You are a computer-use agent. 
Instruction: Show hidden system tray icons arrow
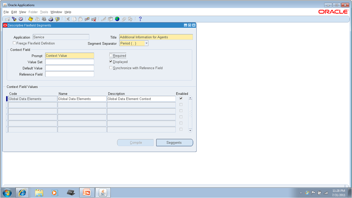click(301, 193)
